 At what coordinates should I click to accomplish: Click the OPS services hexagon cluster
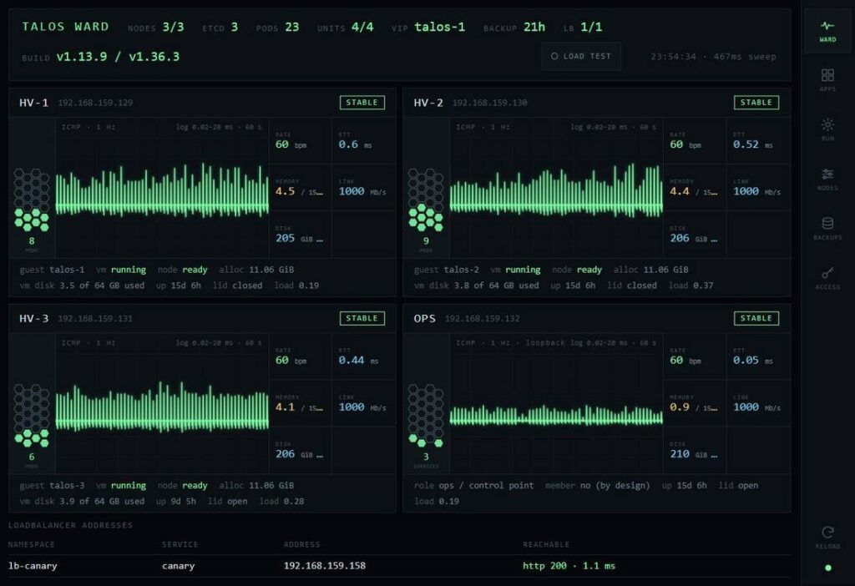[426, 416]
